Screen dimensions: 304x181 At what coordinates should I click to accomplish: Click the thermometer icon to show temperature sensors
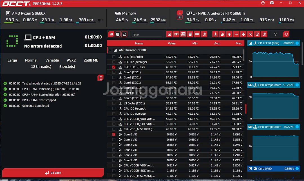[x=215, y=34]
